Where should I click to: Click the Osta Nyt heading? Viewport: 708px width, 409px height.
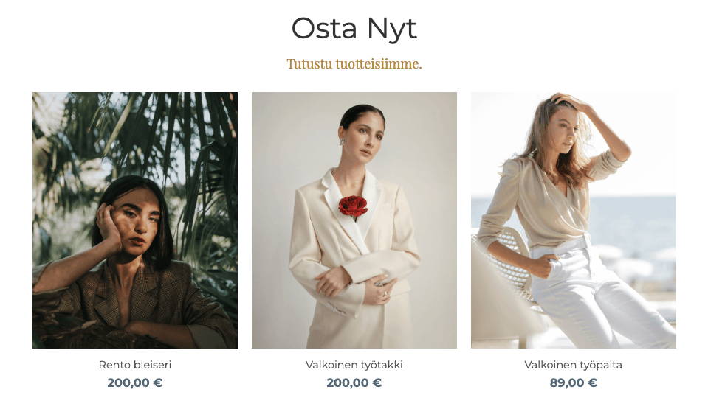pyautogui.click(x=354, y=29)
